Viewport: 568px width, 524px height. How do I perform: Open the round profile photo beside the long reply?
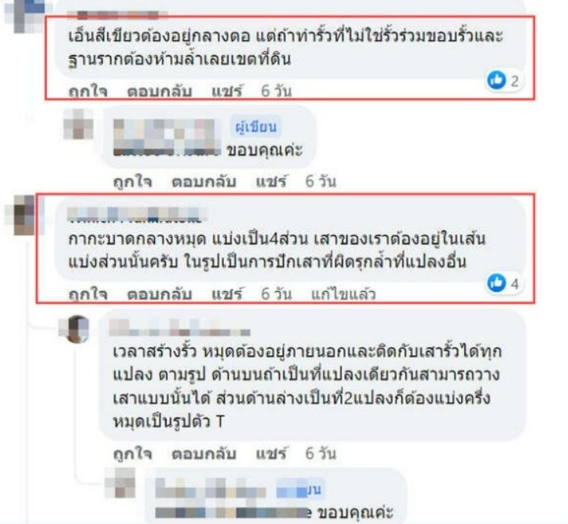(77, 329)
